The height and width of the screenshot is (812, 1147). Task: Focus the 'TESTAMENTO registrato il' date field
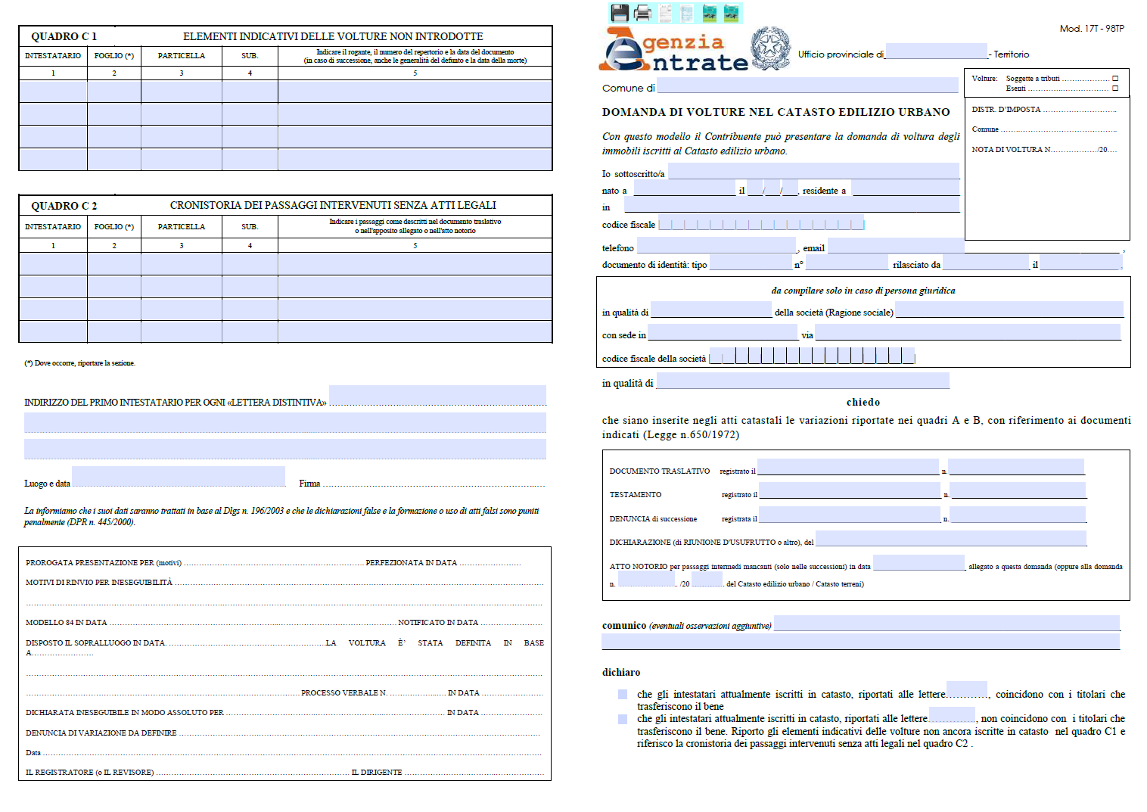point(850,491)
